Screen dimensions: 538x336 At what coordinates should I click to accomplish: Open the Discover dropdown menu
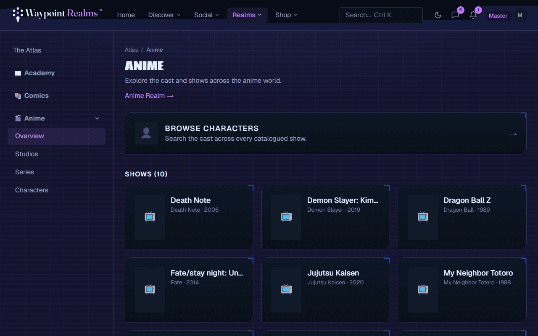point(164,15)
